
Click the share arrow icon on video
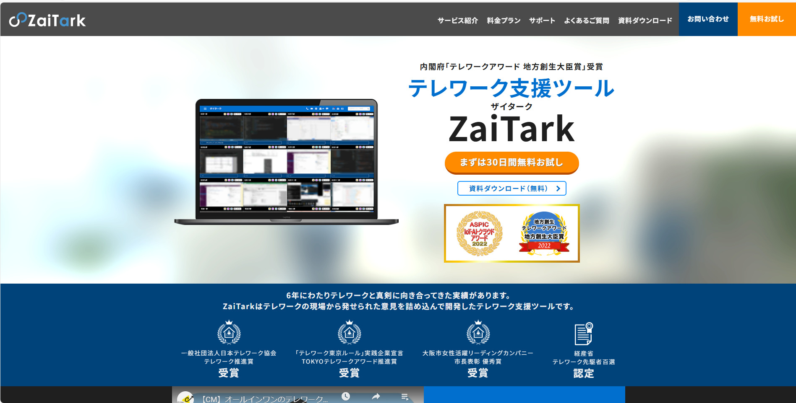tap(376, 396)
